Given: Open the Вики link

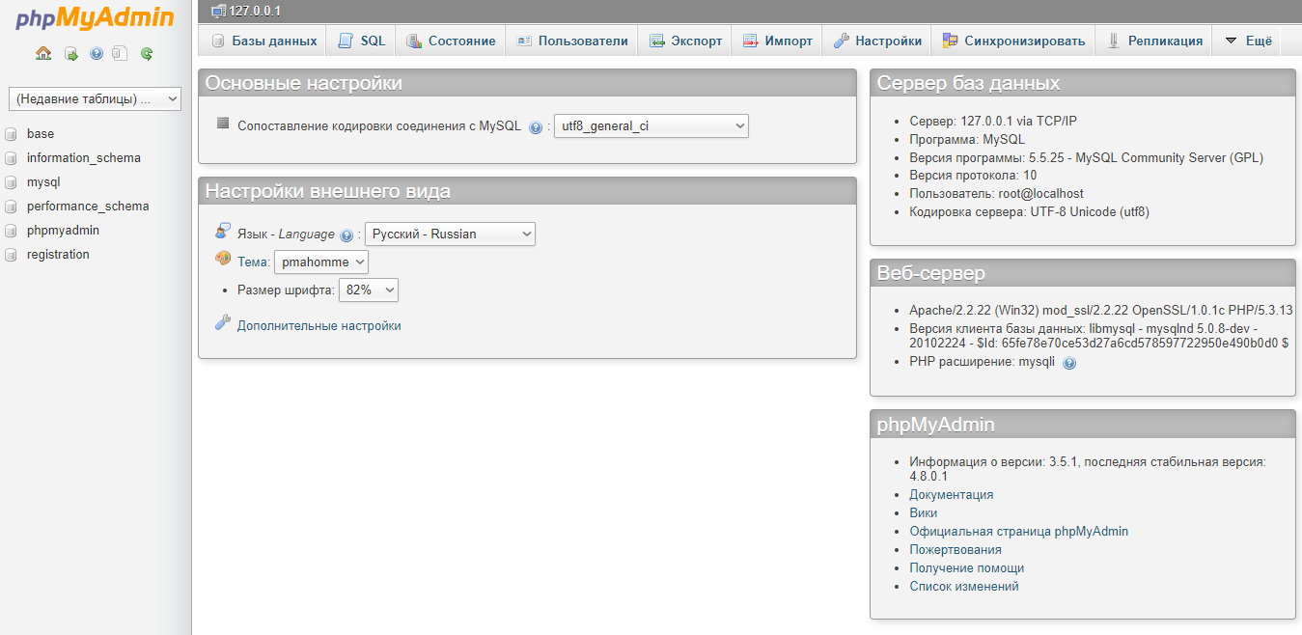Looking at the screenshot, I should click(x=923, y=513).
